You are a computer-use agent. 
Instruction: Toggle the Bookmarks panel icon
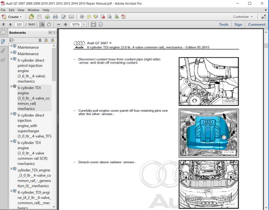(x=3, y=42)
